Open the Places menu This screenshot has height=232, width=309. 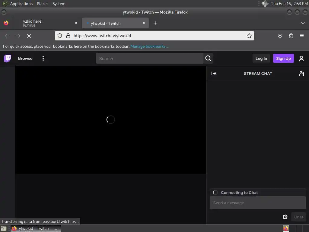coord(43,4)
